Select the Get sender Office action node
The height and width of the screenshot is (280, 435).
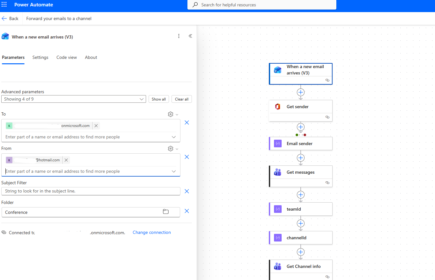(300, 107)
